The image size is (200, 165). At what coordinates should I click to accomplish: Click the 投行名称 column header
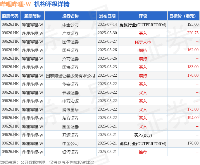click(x=70, y=16)
